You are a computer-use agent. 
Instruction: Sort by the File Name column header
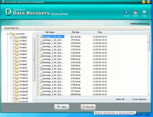point(50,32)
